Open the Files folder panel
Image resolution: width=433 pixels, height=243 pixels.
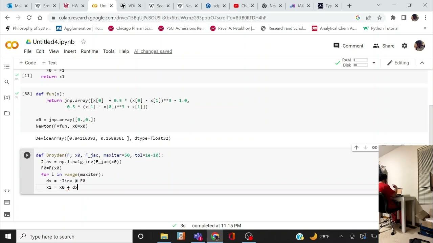tap(7, 113)
